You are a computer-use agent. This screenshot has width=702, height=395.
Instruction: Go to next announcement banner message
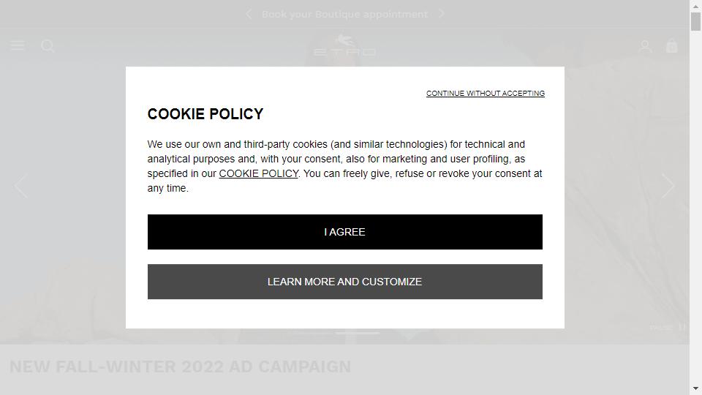click(x=442, y=14)
